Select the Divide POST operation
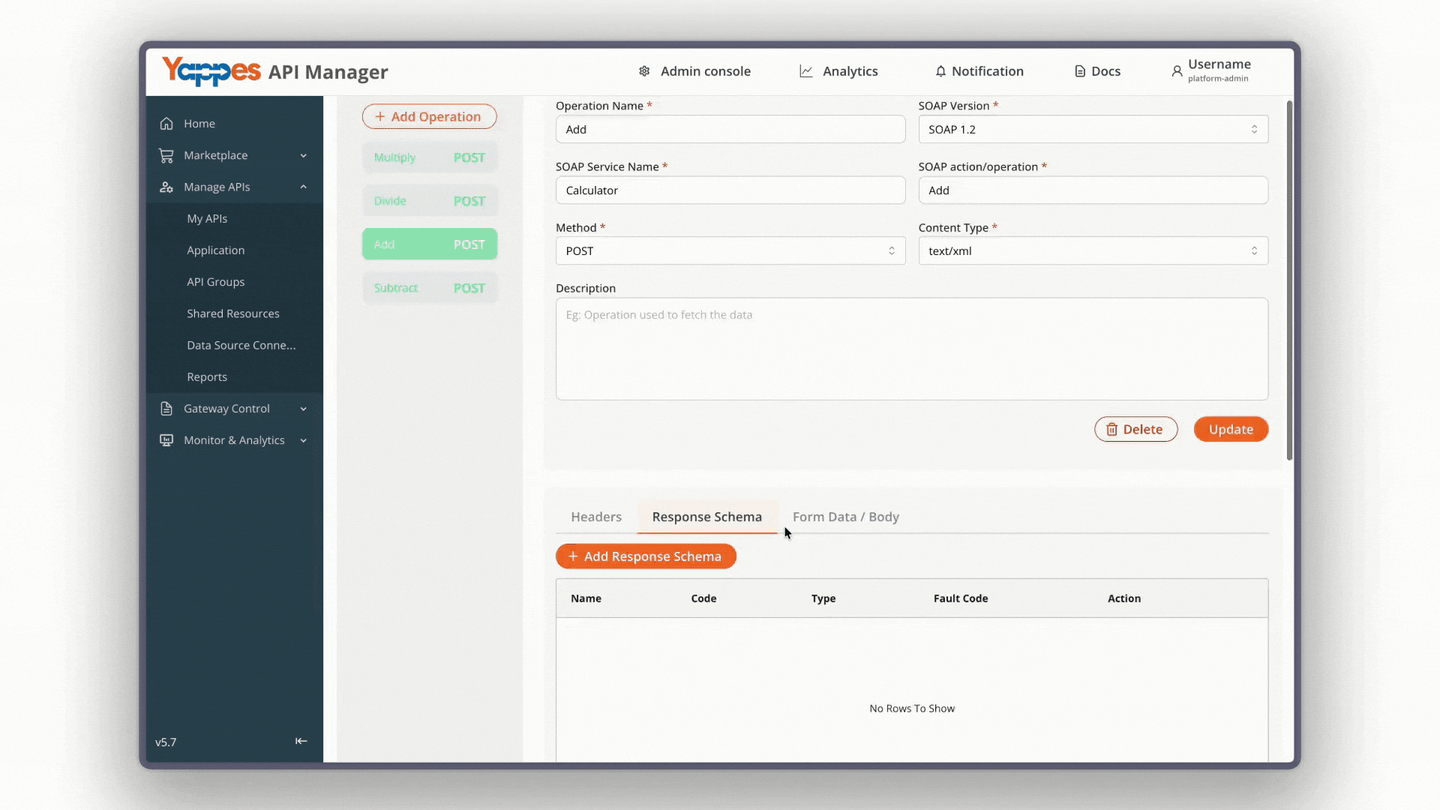This screenshot has width=1440, height=810. [x=430, y=201]
